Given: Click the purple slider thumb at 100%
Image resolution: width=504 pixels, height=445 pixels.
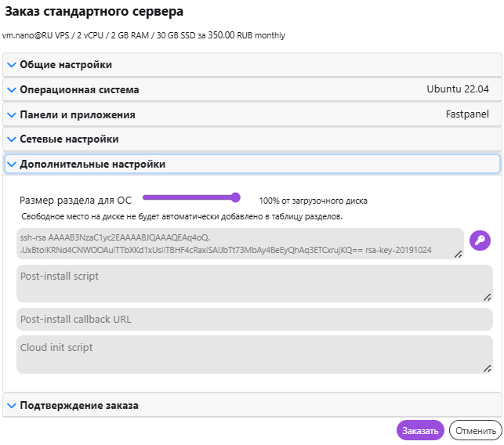Looking at the screenshot, I should point(236,198).
